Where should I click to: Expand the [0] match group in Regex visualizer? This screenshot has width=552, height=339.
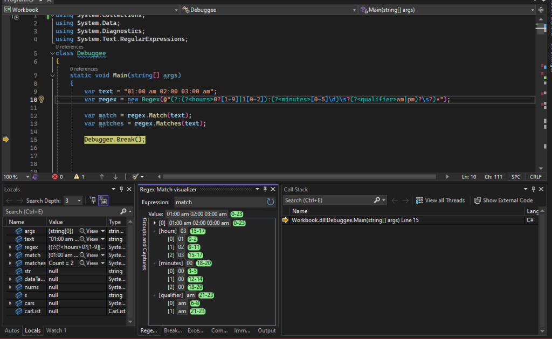pyautogui.click(x=155, y=223)
